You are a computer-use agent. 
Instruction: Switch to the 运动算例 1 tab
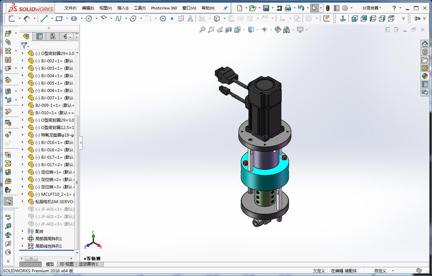(89, 264)
